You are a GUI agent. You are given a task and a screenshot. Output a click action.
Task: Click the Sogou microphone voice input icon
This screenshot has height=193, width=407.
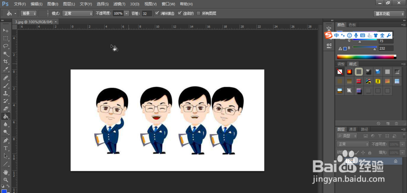coord(356,35)
